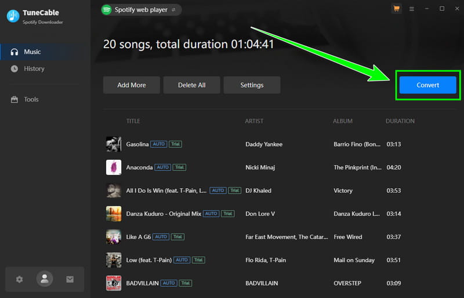
Task: Switch source via Spotify web player swap arrows
Action: [x=173, y=10]
